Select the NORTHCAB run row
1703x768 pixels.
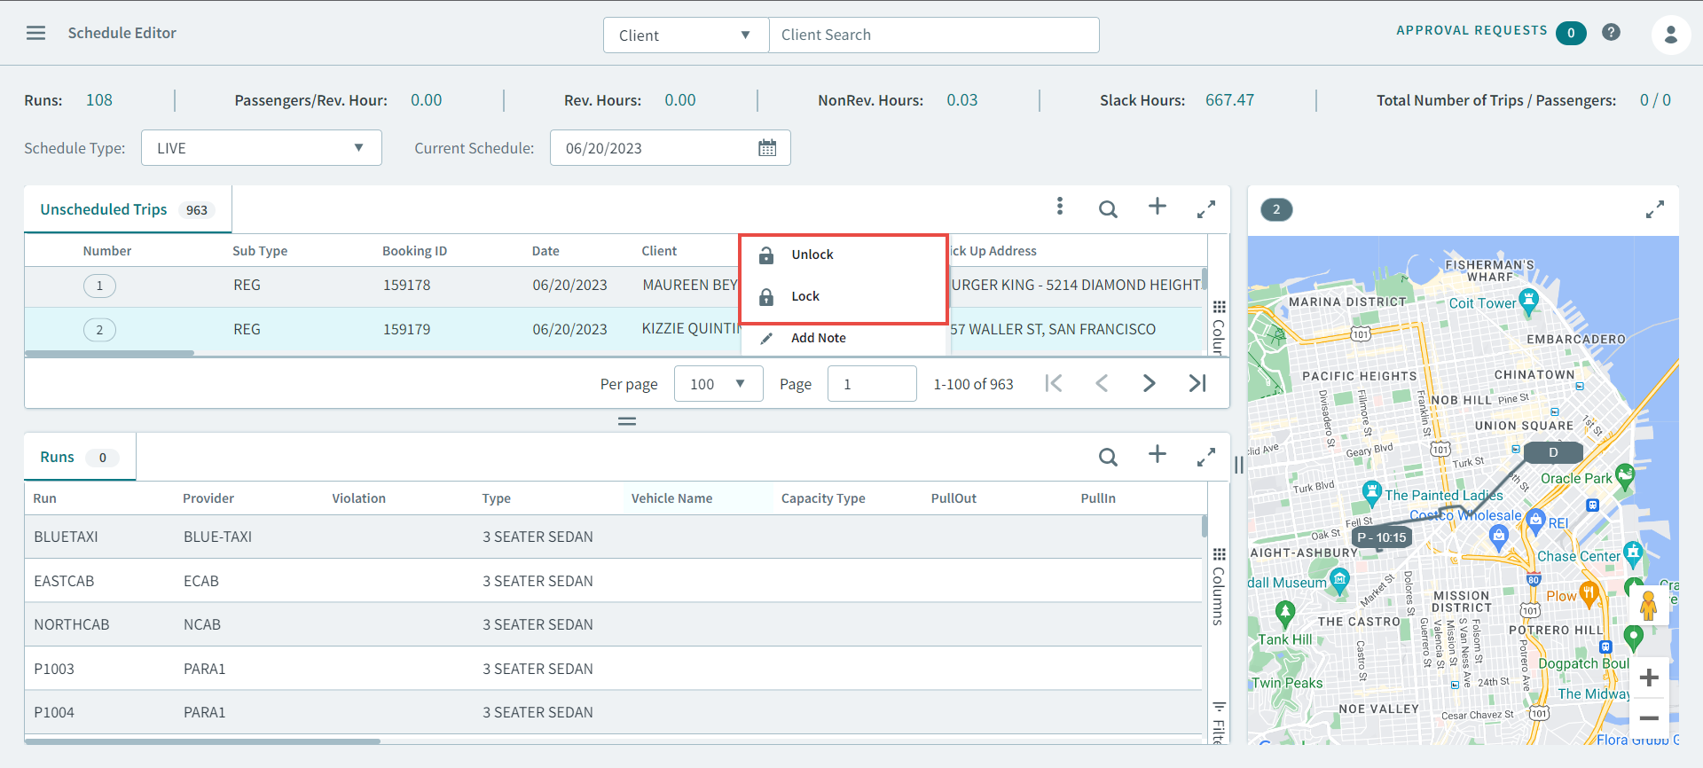point(613,624)
